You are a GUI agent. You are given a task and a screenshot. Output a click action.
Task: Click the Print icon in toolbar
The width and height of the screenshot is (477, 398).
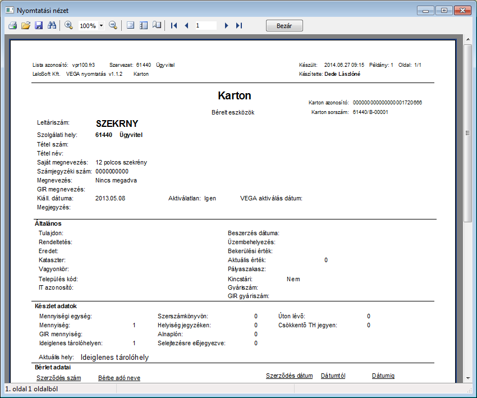point(12,26)
